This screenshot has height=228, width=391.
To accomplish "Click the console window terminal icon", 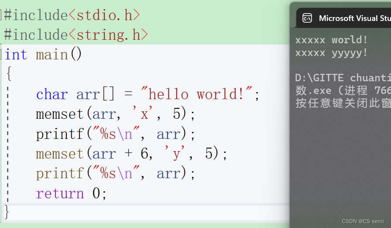I will click(307, 18).
